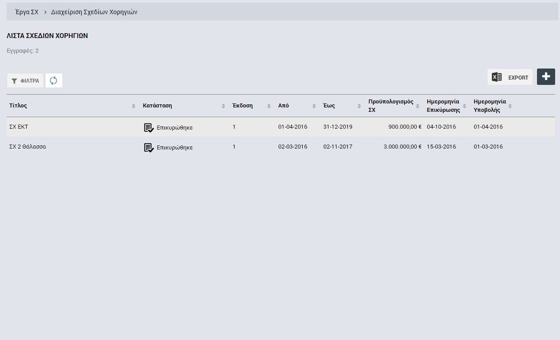
Task: Click the ΛΙΣΤΑ ΣΧΕΔΙΩΝ ΧΟΡΗΓΙΩΝ heading
Action: [47, 36]
